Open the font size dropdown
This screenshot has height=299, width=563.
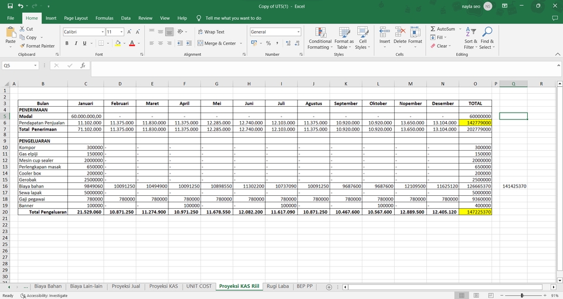[121, 32]
